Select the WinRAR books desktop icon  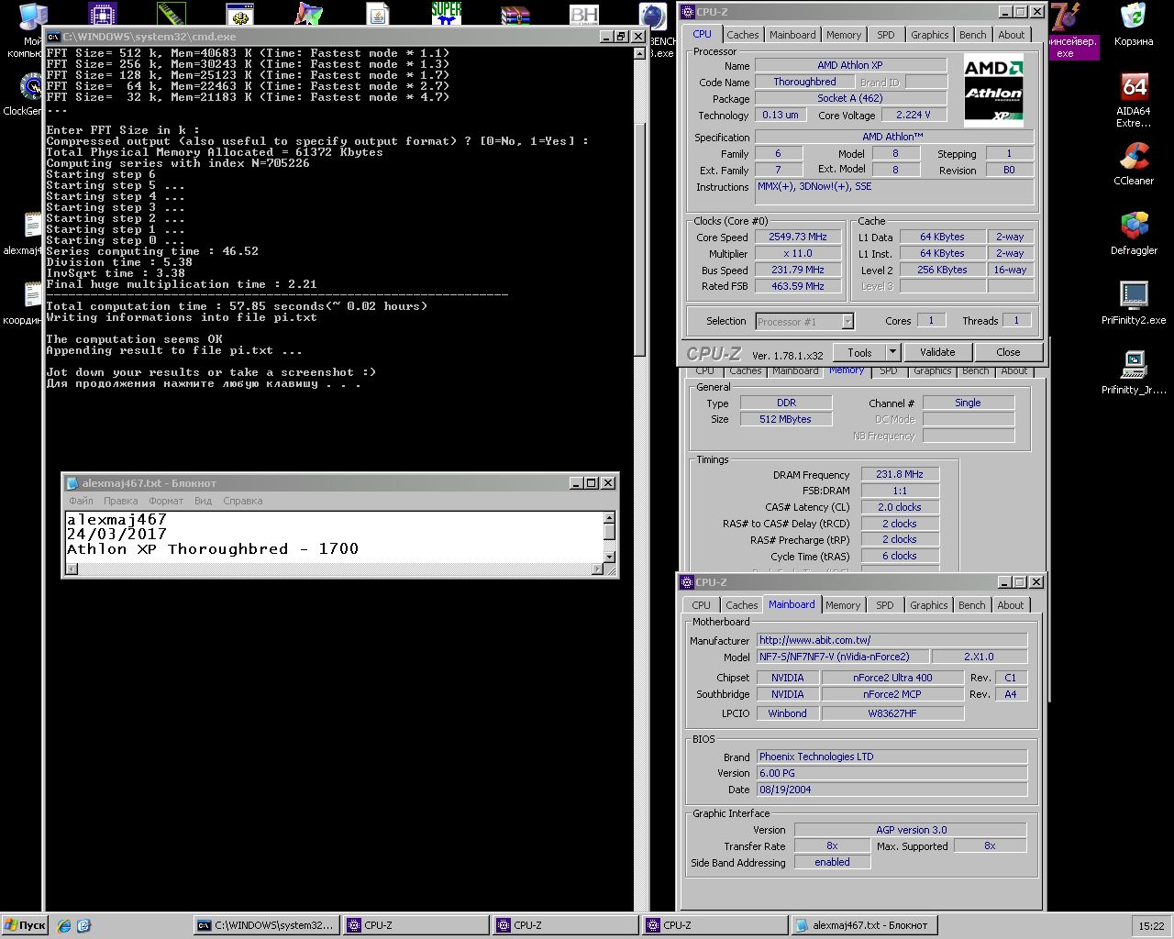[515, 14]
